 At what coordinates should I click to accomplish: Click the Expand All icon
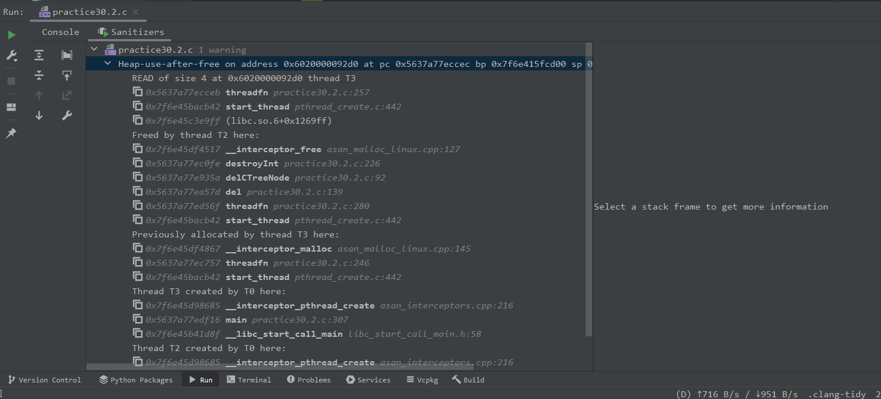39,55
